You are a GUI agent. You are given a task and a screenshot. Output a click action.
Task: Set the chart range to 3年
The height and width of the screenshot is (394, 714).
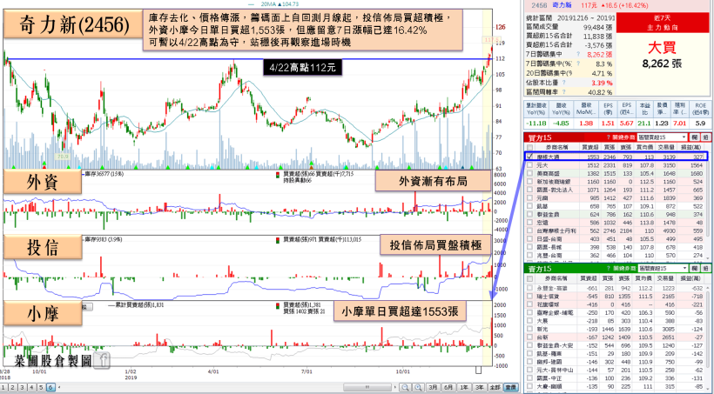click(x=480, y=387)
